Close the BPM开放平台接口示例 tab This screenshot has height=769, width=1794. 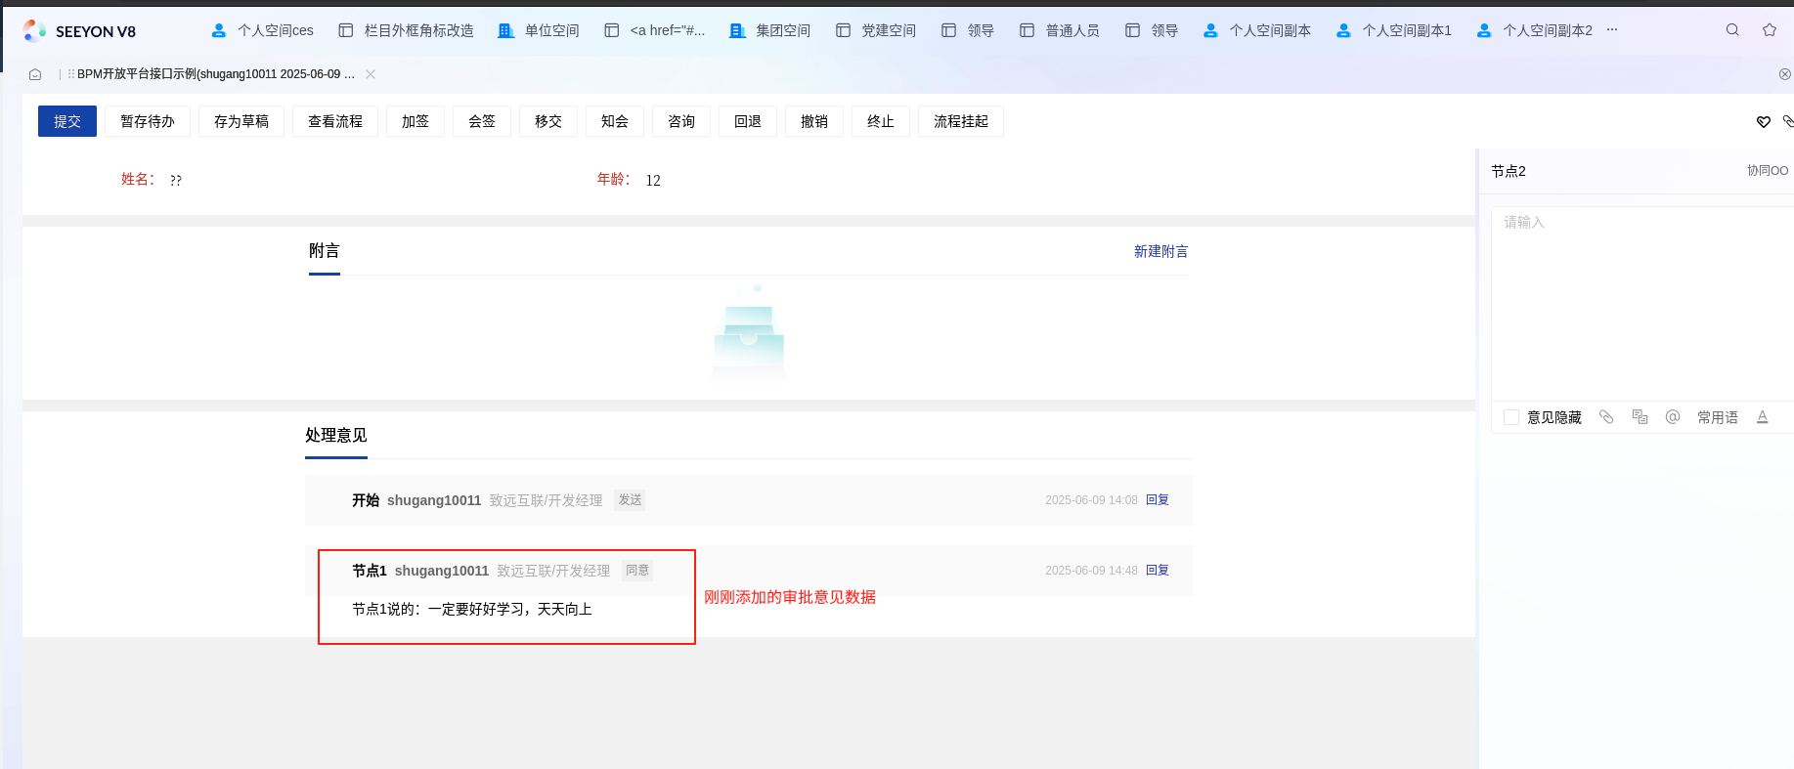tap(371, 74)
